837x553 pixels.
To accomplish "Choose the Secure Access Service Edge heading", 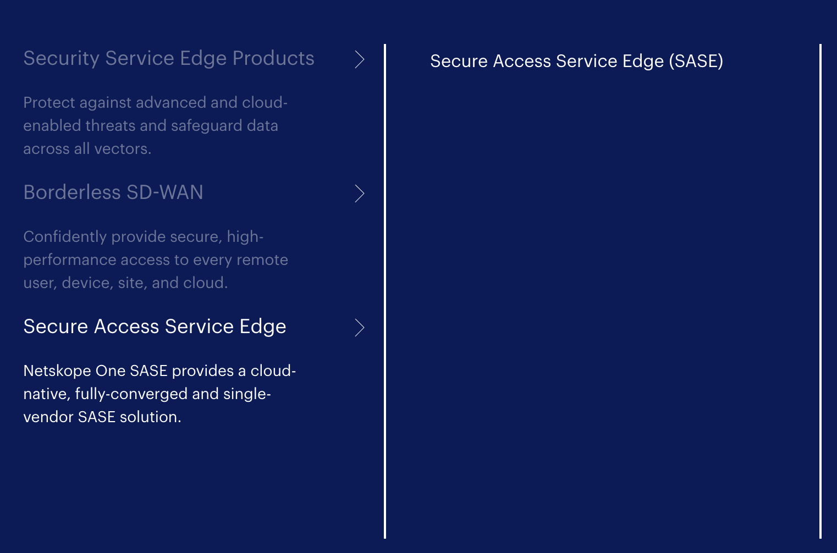I will (x=155, y=327).
